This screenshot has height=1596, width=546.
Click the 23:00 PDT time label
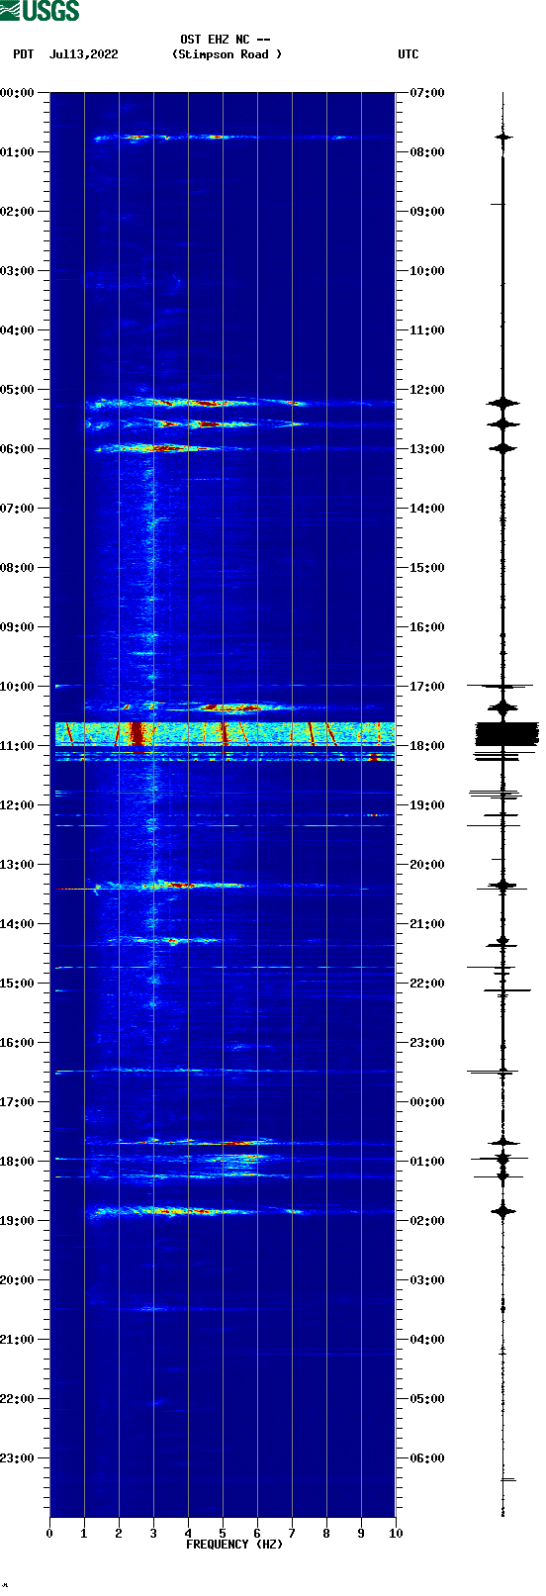[x=18, y=1458]
